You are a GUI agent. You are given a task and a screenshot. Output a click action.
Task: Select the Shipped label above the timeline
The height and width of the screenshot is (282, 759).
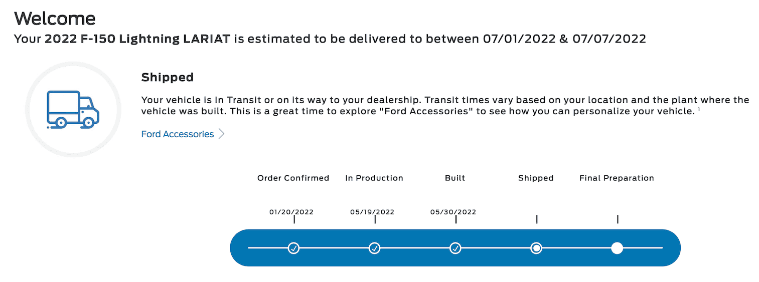536,178
